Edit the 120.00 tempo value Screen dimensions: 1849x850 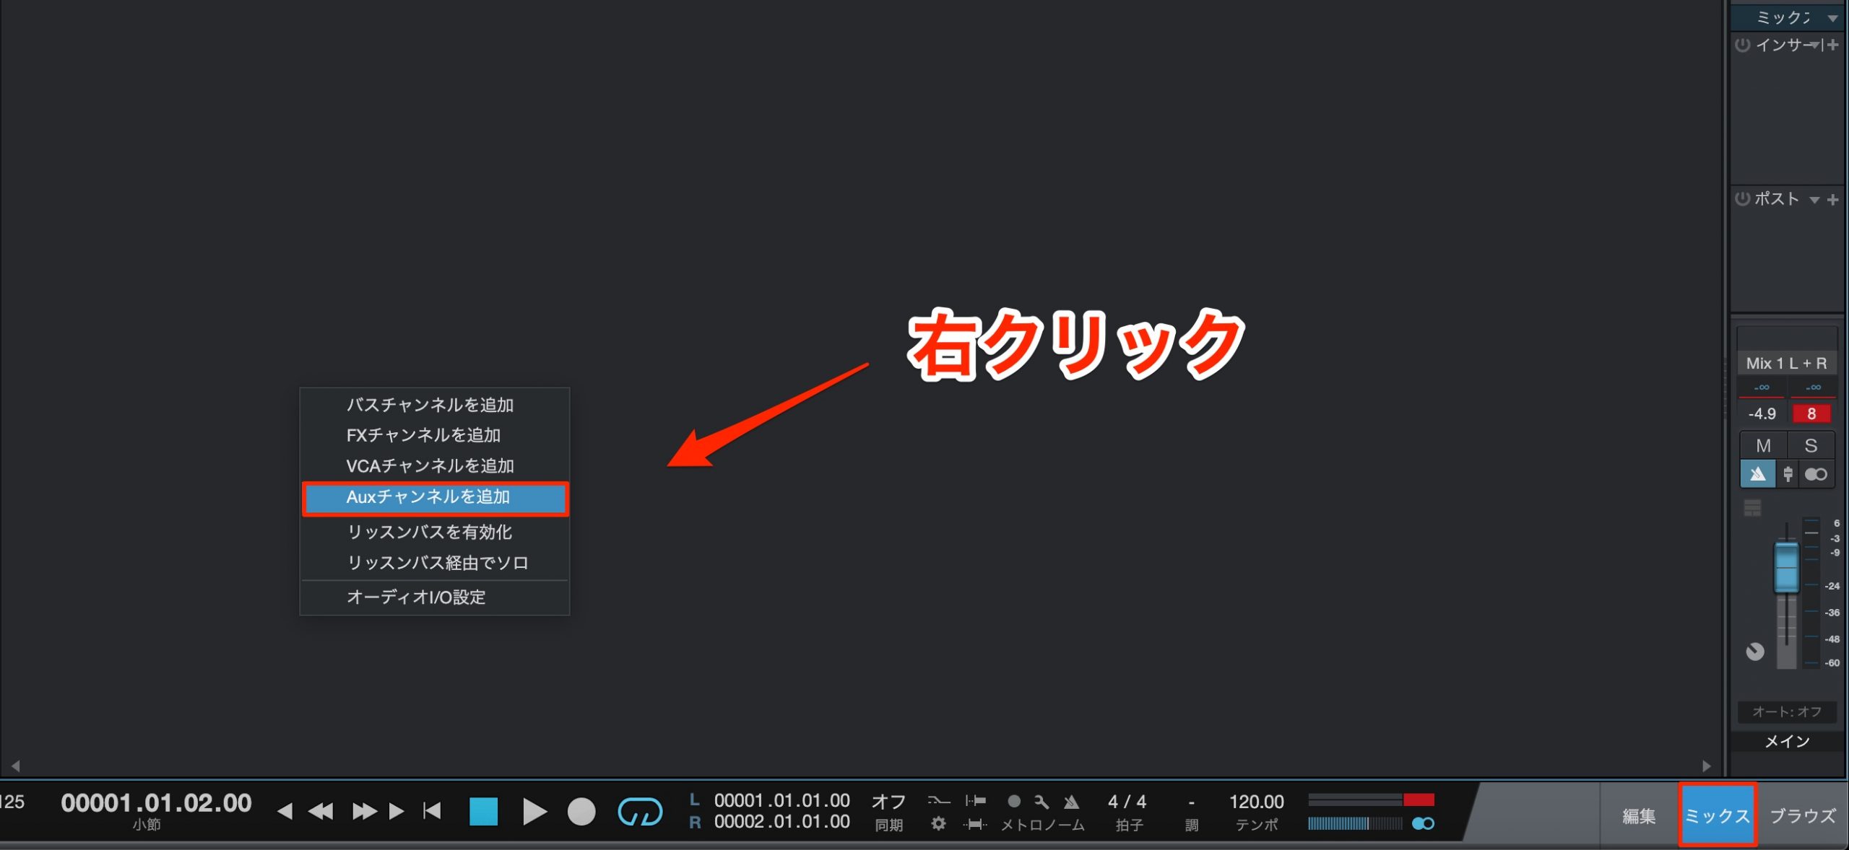1256,802
